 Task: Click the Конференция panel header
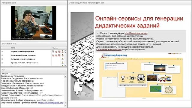tap(34, 3)
